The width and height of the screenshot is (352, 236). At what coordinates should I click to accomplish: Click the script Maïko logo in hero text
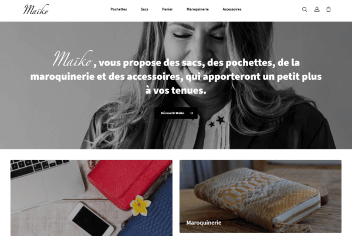click(73, 59)
